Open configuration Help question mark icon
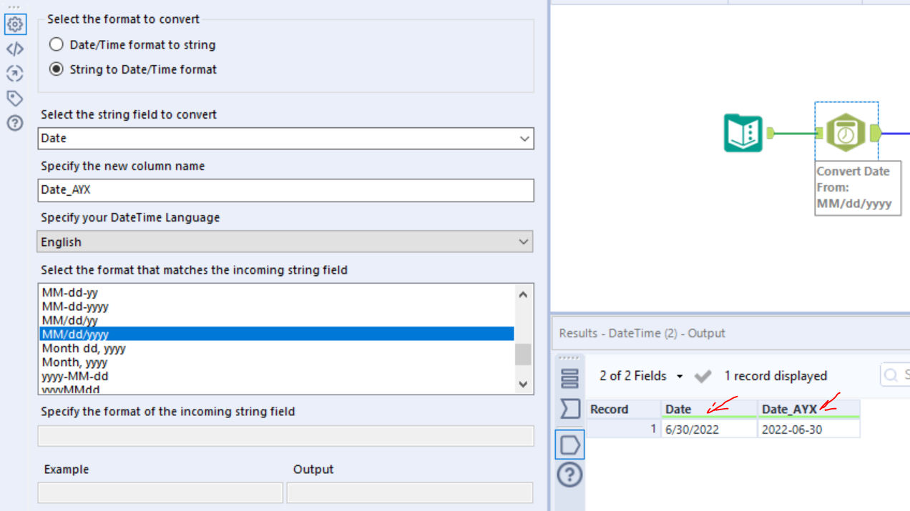 coord(15,123)
